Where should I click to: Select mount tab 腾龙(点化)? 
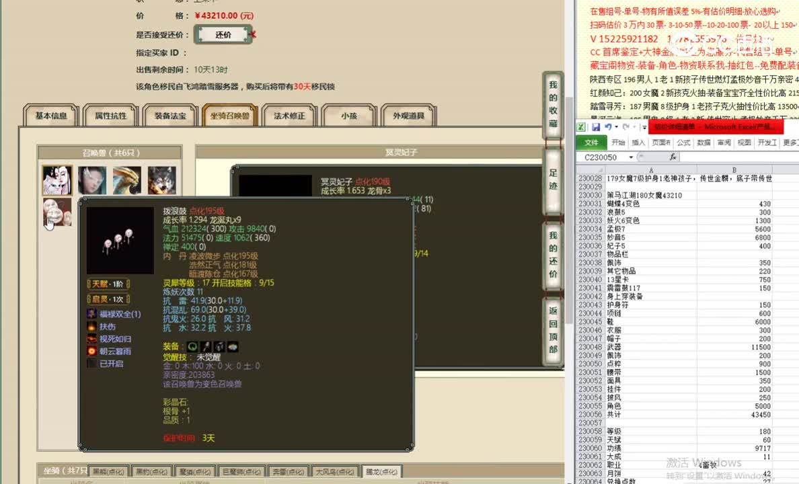click(381, 472)
